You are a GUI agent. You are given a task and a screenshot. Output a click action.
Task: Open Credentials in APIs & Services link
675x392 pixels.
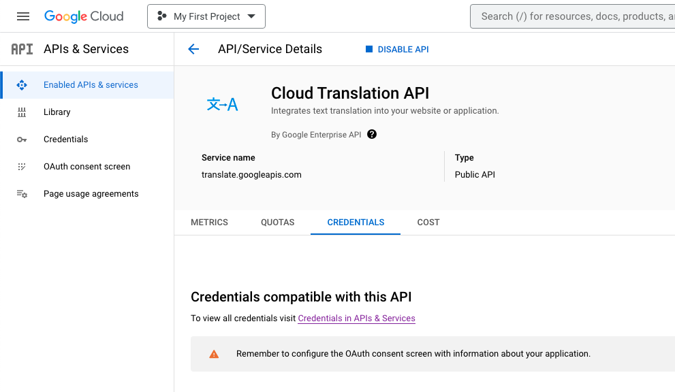pyautogui.click(x=356, y=318)
